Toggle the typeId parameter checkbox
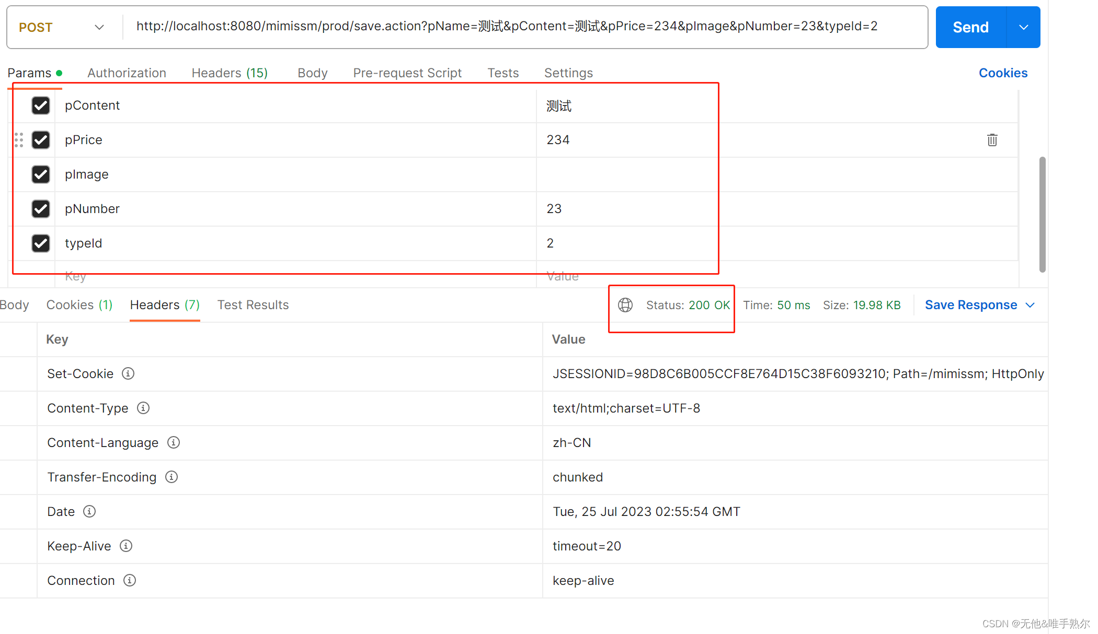This screenshot has height=634, width=1098. pyautogui.click(x=41, y=243)
